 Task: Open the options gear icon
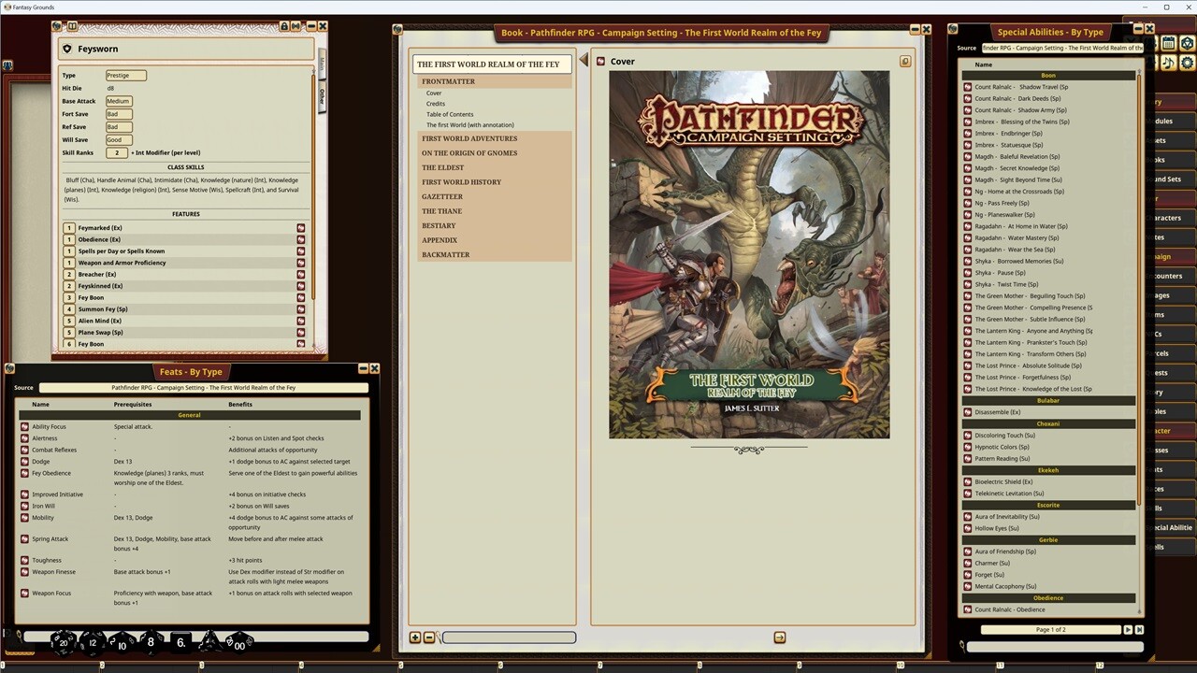click(x=1187, y=63)
